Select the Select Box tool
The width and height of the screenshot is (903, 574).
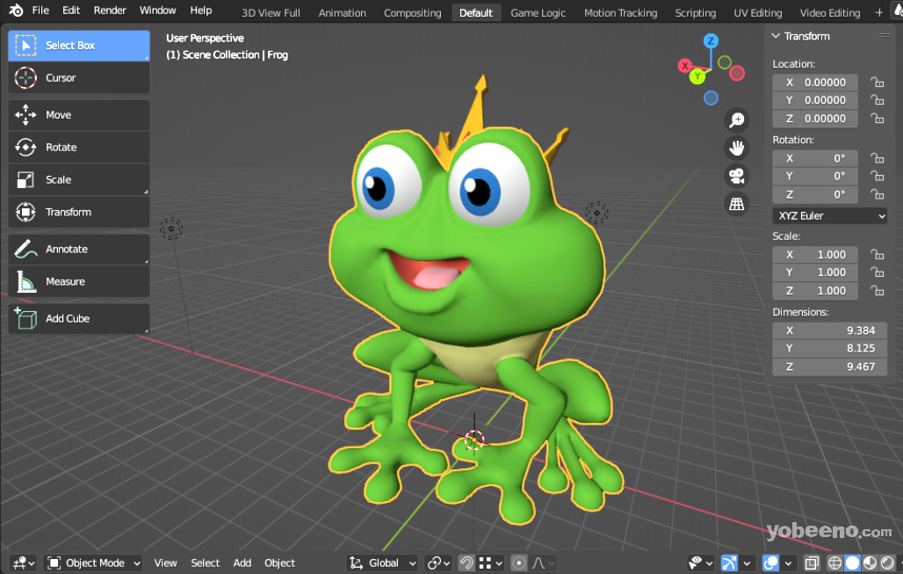[79, 46]
